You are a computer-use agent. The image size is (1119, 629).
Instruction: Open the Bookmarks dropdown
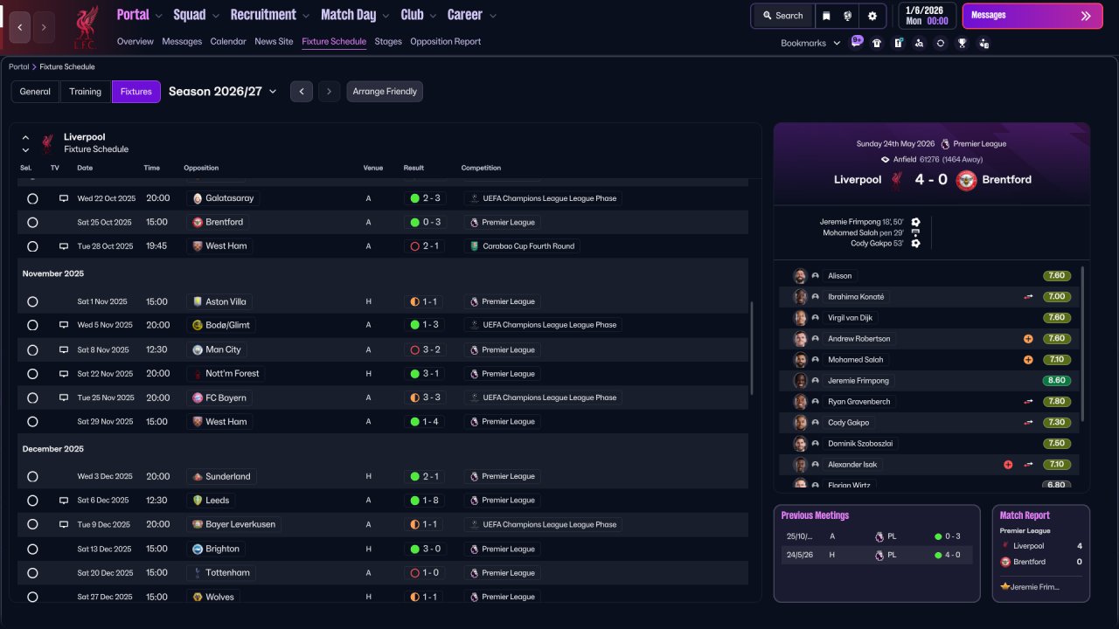coord(810,43)
